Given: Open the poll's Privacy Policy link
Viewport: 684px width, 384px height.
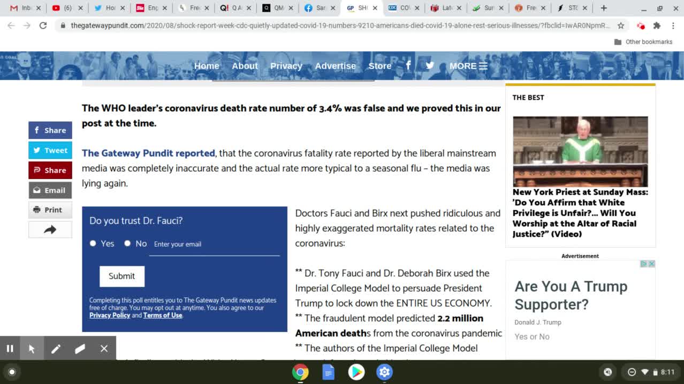Looking at the screenshot, I should click(110, 315).
